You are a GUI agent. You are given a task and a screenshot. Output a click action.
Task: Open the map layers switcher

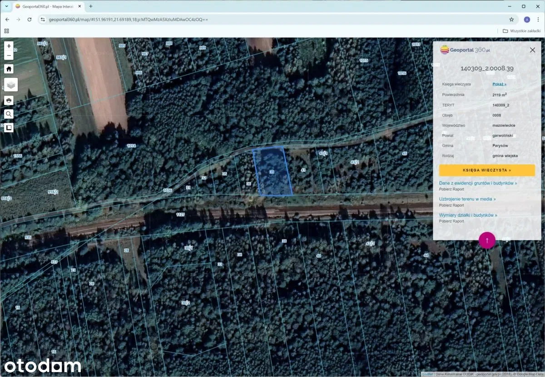pyautogui.click(x=10, y=84)
